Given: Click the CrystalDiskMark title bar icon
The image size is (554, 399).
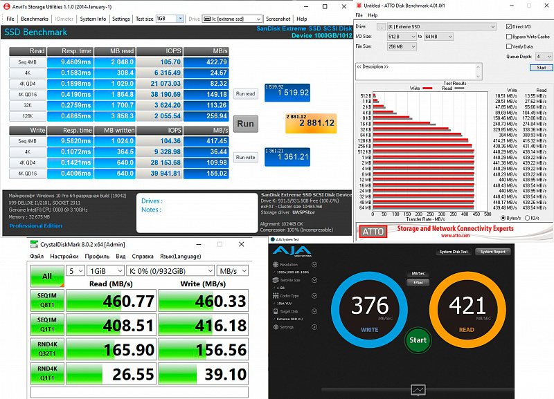Looking at the screenshot, I should coord(34,244).
